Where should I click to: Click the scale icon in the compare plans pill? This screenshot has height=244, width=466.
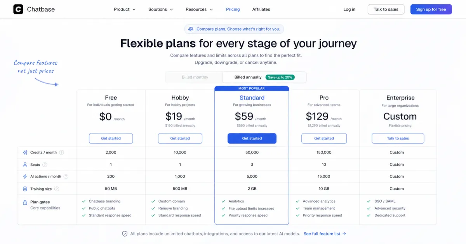191,29
